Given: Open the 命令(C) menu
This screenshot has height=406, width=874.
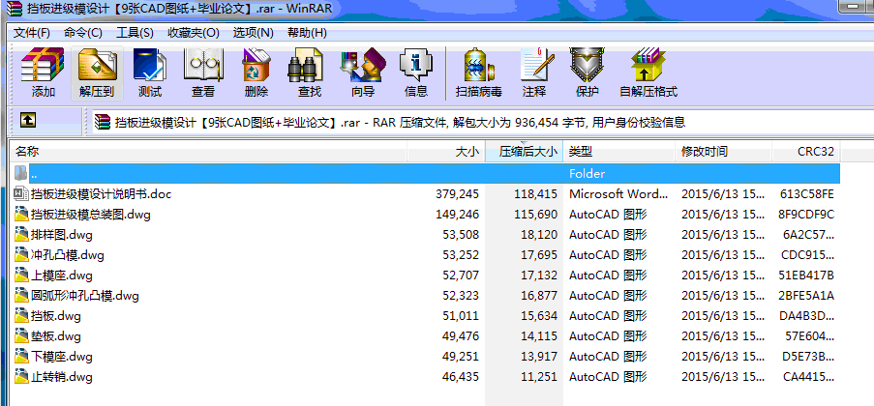Looking at the screenshot, I should click(83, 32).
